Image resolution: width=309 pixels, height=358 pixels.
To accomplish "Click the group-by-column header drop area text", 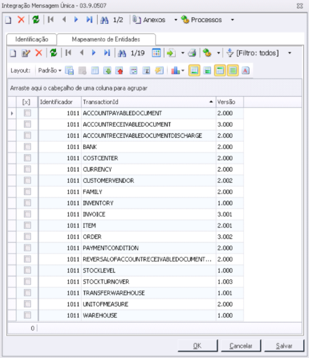I will click(x=79, y=88).
